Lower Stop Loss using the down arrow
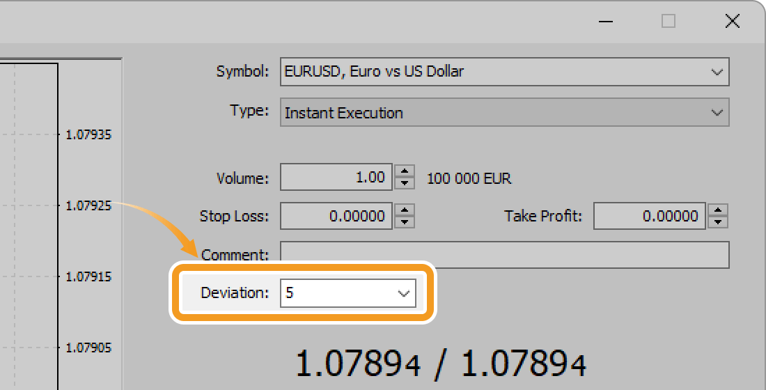The height and width of the screenshot is (390, 766). (405, 222)
